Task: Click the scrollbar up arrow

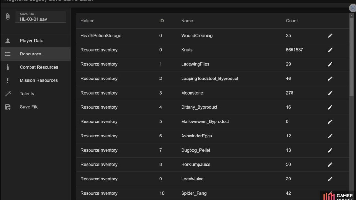Action: tap(352, 16)
